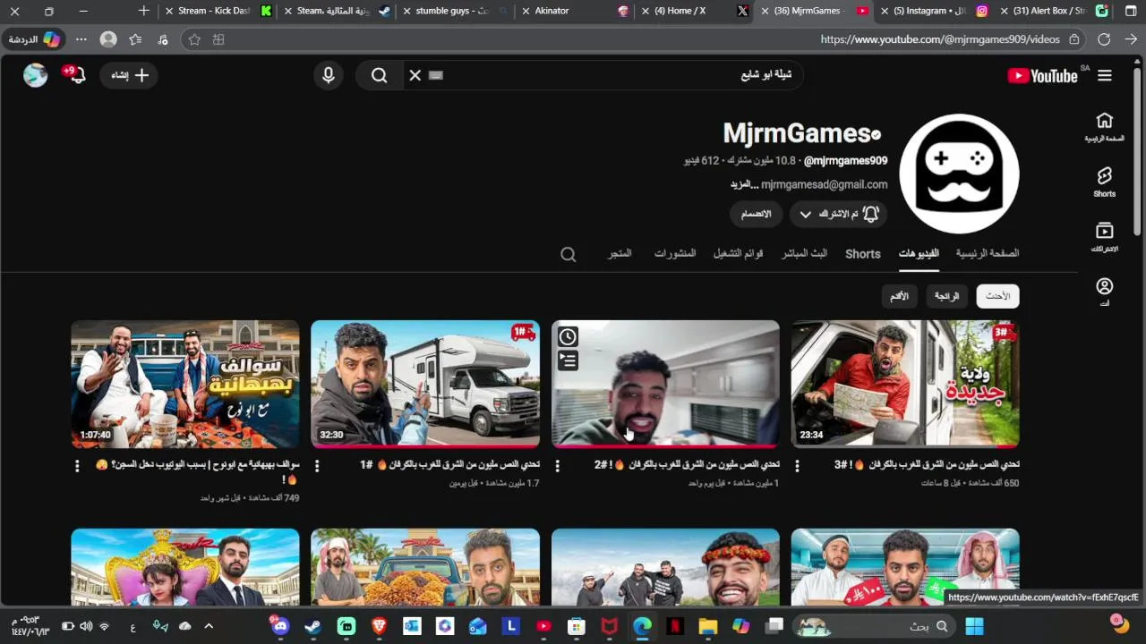
Task: Open the YouTube guide hamburger menu
Action: [1105, 76]
